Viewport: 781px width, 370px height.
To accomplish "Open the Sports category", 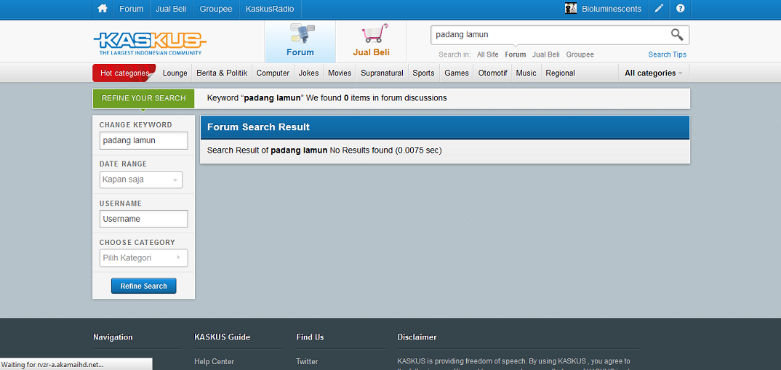I will click(x=423, y=73).
